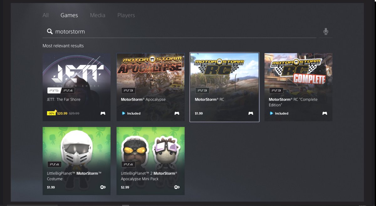Click the LittleBigPlanet 2 MotorStorm Apocalypse Mini Pack title
This screenshot has height=206, width=376.
tap(149, 176)
